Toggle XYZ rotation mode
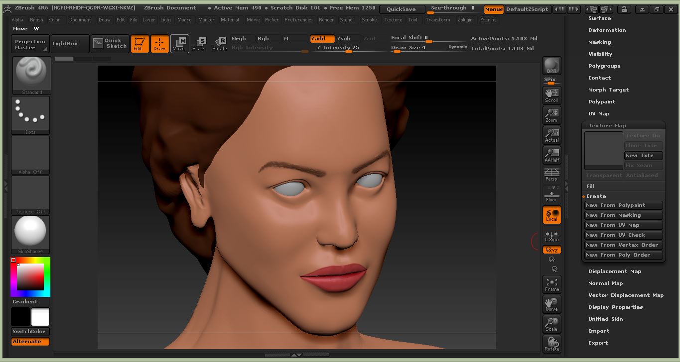 551,250
